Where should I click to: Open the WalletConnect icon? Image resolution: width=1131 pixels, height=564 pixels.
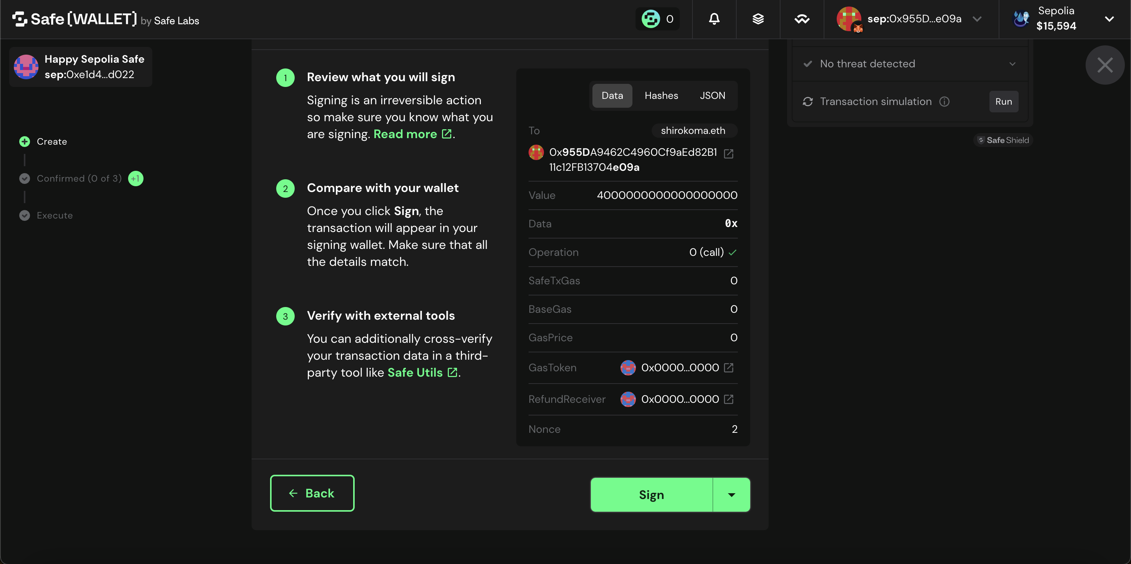pyautogui.click(x=802, y=19)
